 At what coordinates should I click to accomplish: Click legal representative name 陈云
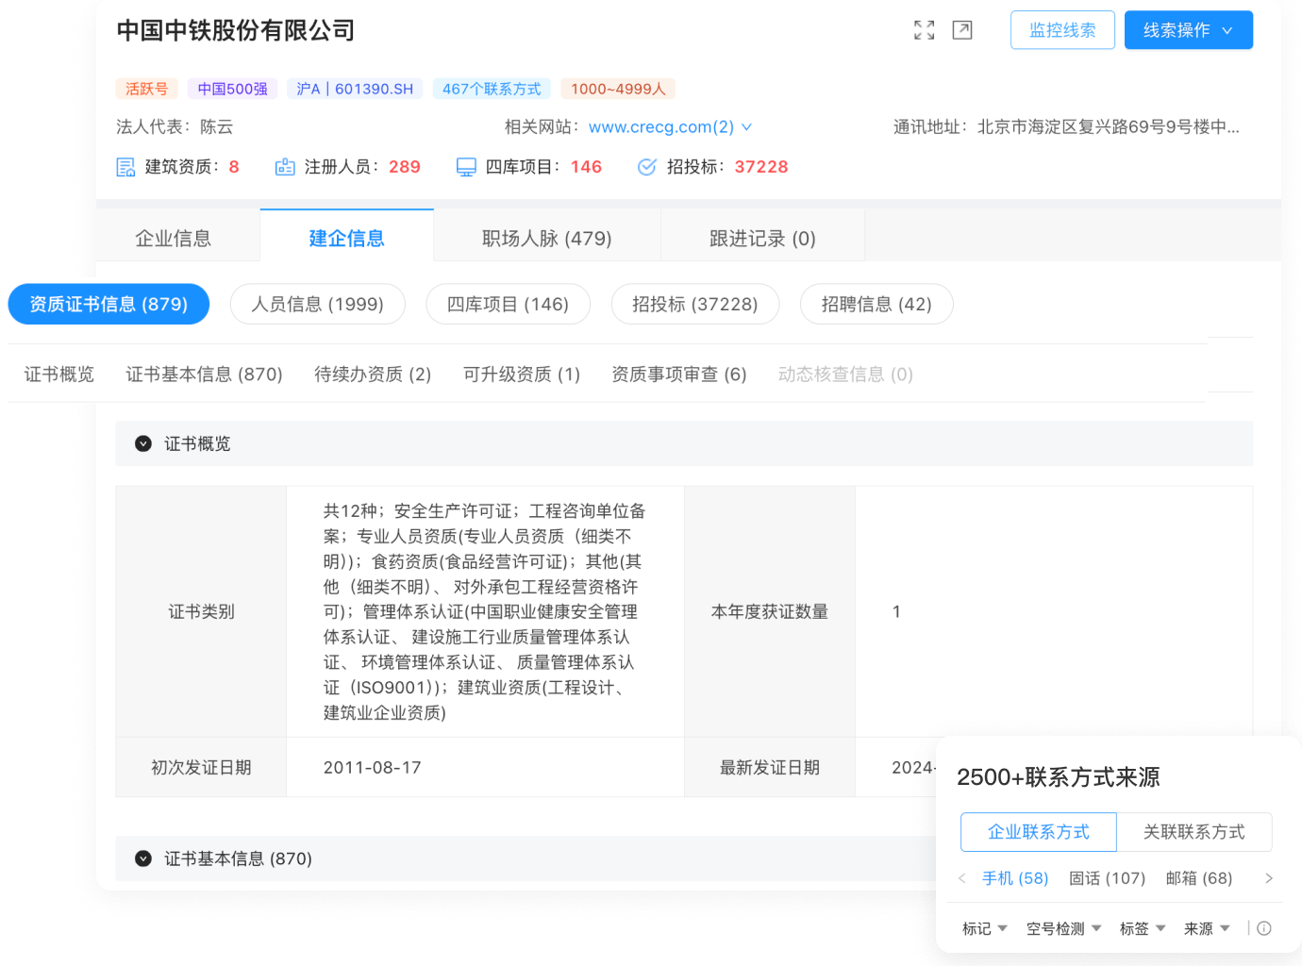pyautogui.click(x=216, y=126)
